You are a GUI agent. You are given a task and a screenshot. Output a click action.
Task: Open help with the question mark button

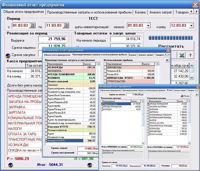[x=190, y=55]
